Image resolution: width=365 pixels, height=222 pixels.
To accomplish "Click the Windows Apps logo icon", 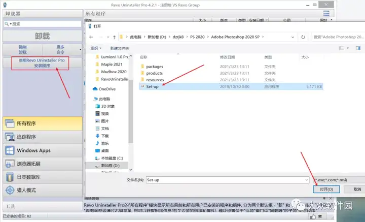I will 10,150.
